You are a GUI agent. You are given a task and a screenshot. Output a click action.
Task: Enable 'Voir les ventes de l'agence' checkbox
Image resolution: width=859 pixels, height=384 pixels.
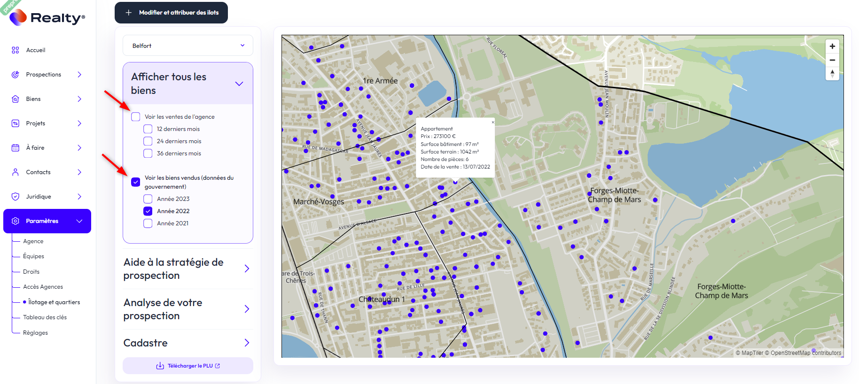coord(136,117)
